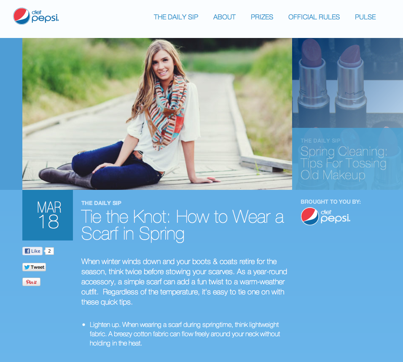
Task: Click the sponsor Diet Pepsi logo
Action: 325,216
